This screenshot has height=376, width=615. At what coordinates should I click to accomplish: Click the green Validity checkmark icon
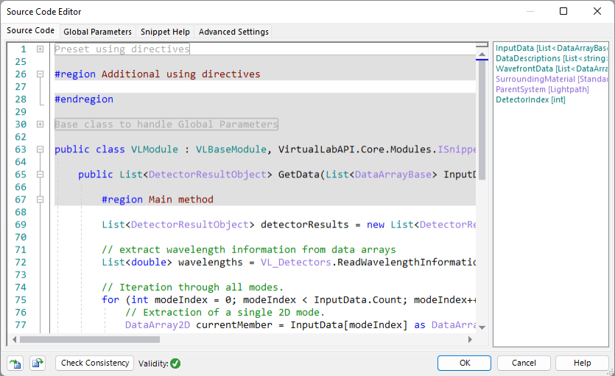[x=175, y=363]
